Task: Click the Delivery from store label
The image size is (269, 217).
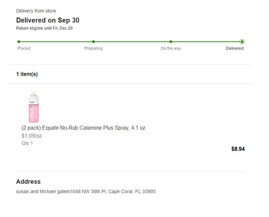Action: pyautogui.click(x=36, y=11)
